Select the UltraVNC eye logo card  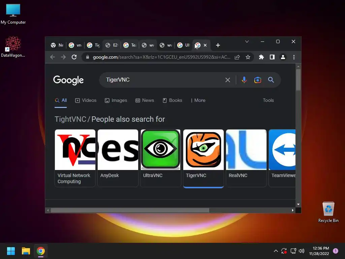click(161, 158)
